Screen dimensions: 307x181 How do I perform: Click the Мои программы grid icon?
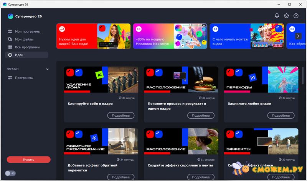pos(10,31)
